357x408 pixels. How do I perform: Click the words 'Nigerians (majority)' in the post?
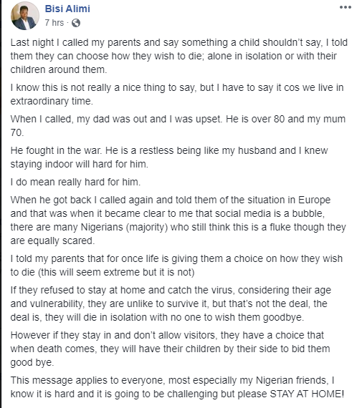coord(124,227)
